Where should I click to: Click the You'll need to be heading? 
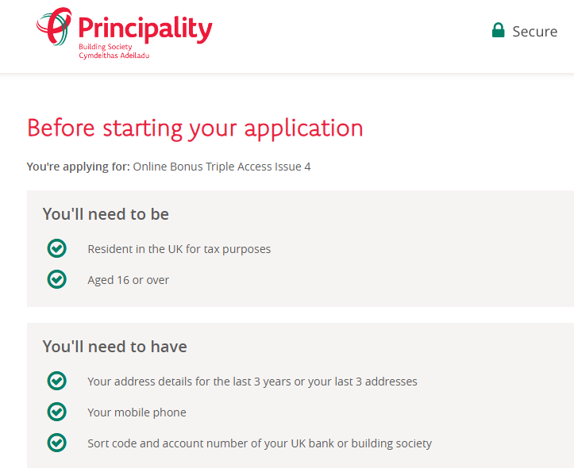[x=106, y=214]
